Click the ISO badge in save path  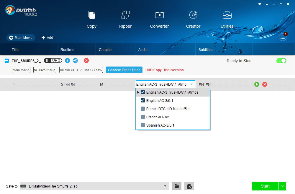23,186
